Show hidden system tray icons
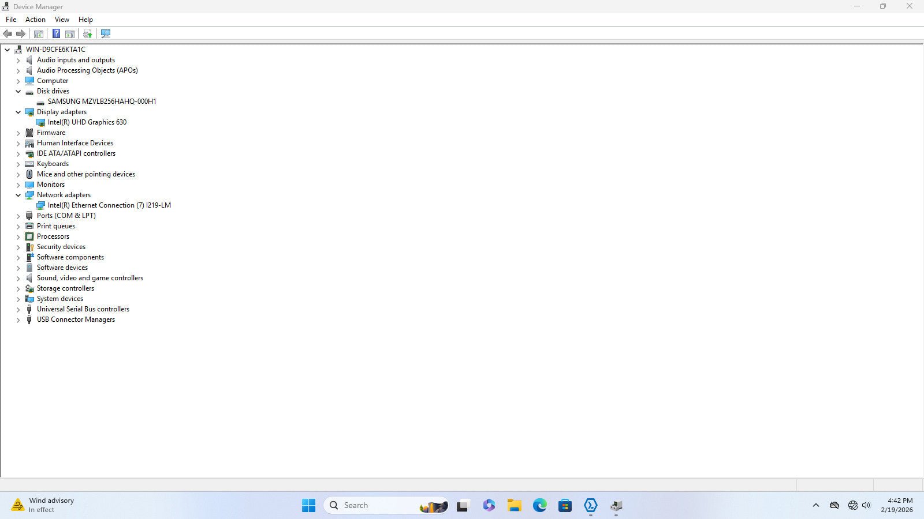Viewport: 924px width, 519px height. [x=816, y=506]
